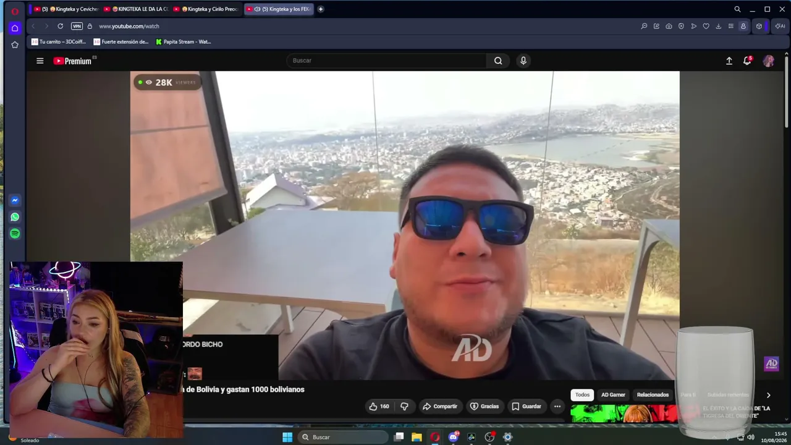Click the address bar showing www.youtube.com/watch
The image size is (791, 445).
129,26
